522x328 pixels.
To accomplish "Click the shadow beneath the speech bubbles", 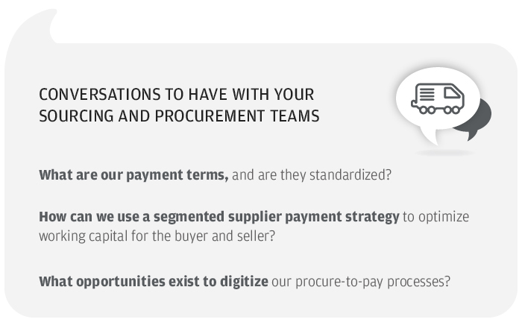I will tap(444, 153).
